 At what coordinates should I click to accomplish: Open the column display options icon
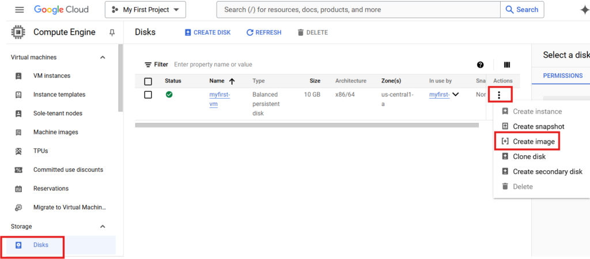pos(507,65)
